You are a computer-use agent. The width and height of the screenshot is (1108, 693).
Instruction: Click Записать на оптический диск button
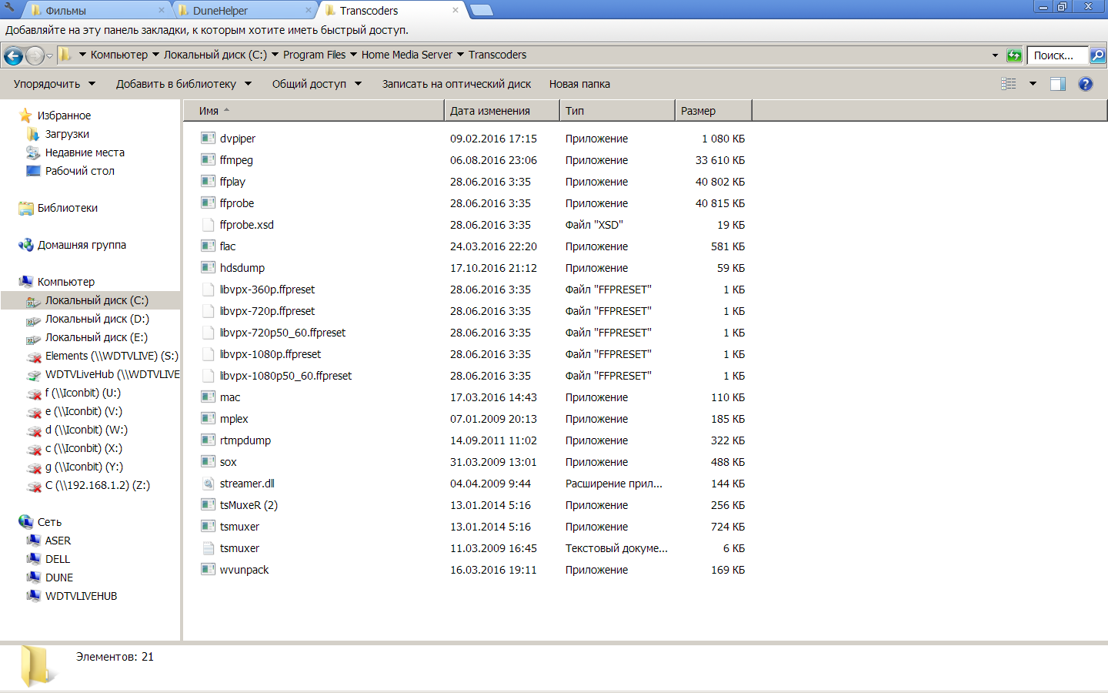[x=456, y=84]
